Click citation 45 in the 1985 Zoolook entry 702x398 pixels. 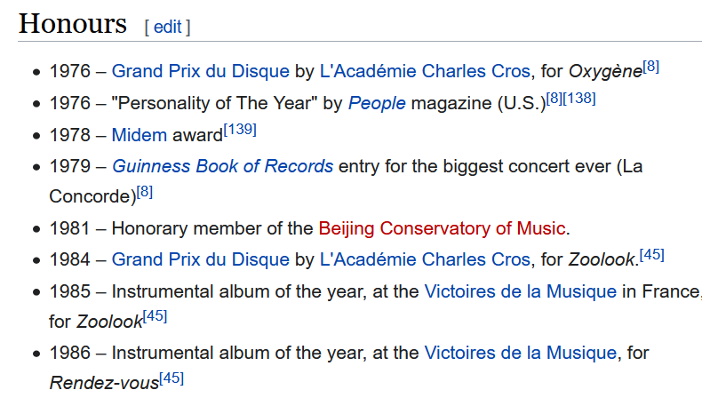click(x=155, y=315)
